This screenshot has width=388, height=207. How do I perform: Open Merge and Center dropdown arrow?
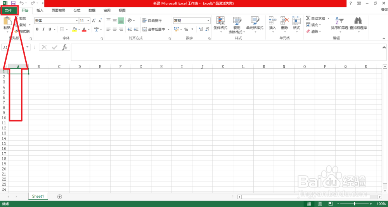click(168, 29)
